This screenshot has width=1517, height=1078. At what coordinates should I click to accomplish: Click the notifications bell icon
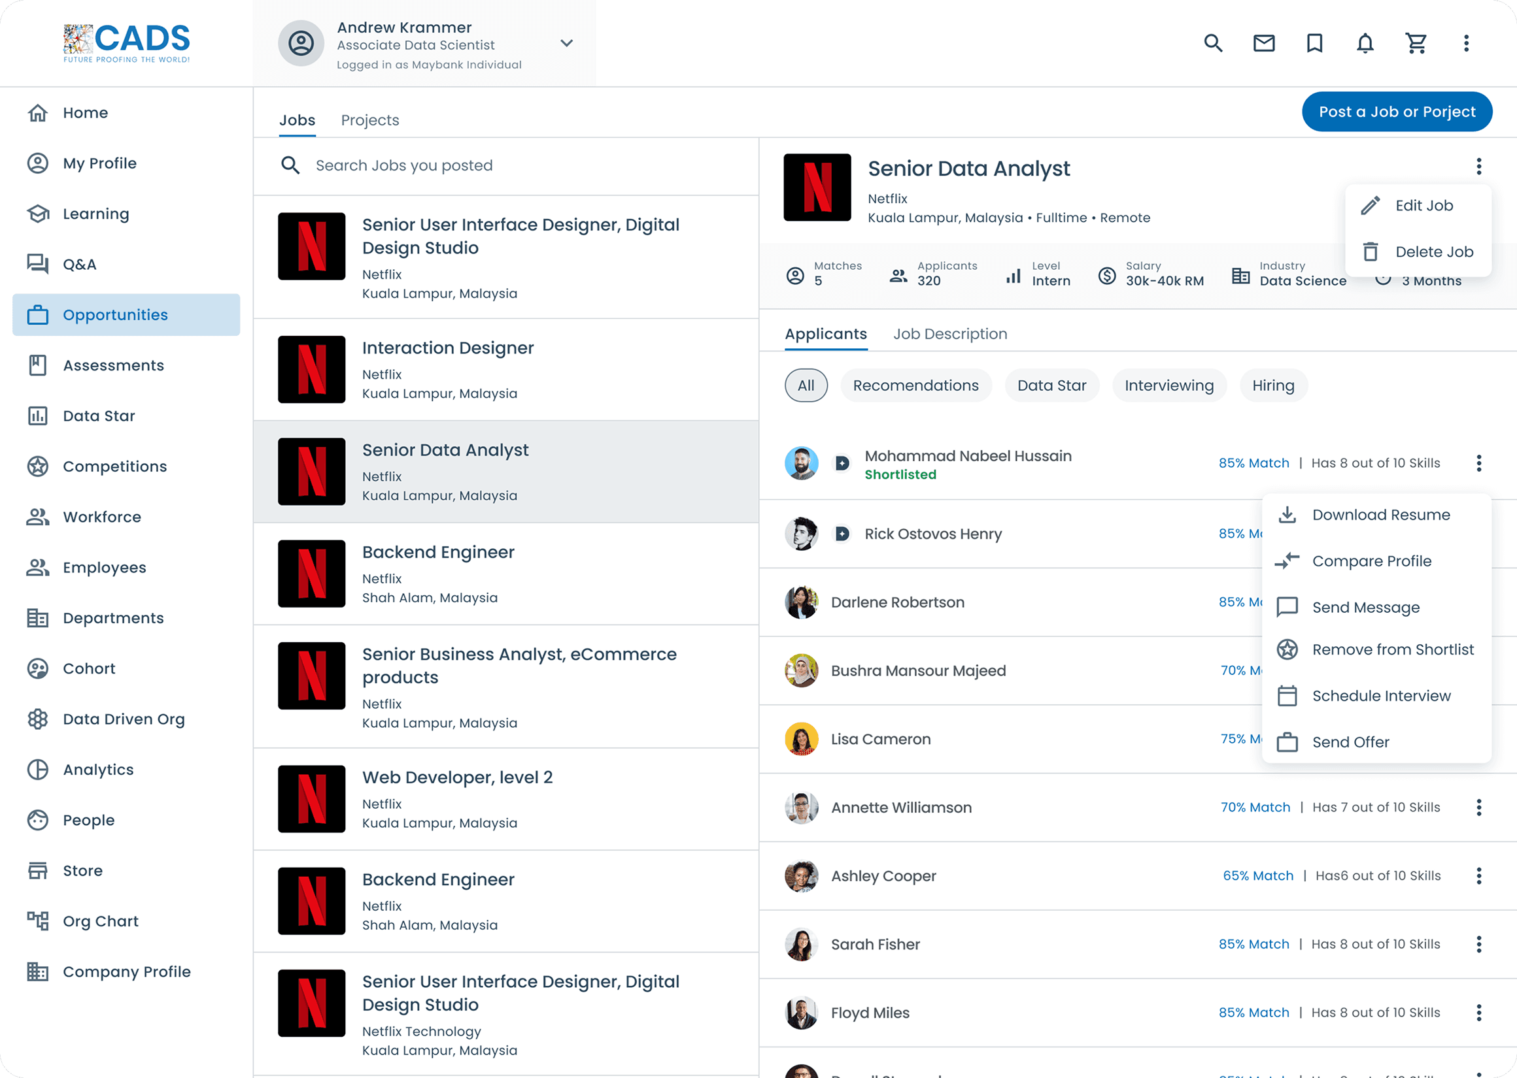pos(1365,44)
